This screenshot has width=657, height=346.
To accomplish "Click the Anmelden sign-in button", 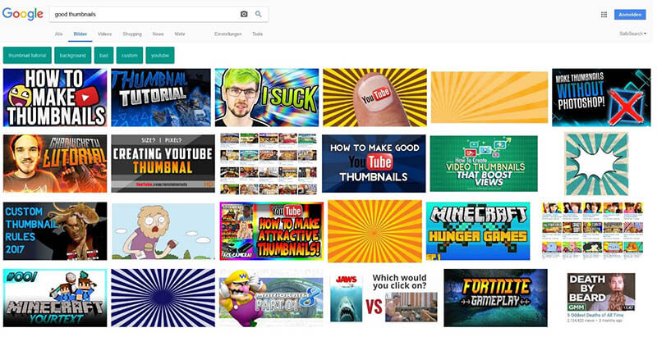I will [x=631, y=14].
